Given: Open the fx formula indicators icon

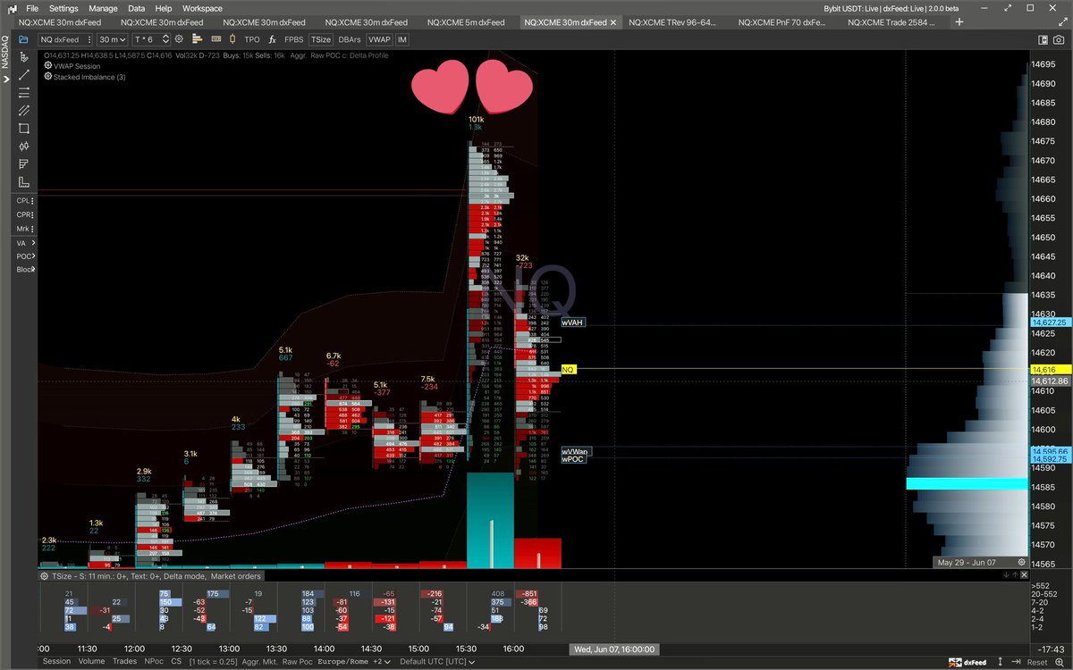Looking at the screenshot, I should pos(272,39).
